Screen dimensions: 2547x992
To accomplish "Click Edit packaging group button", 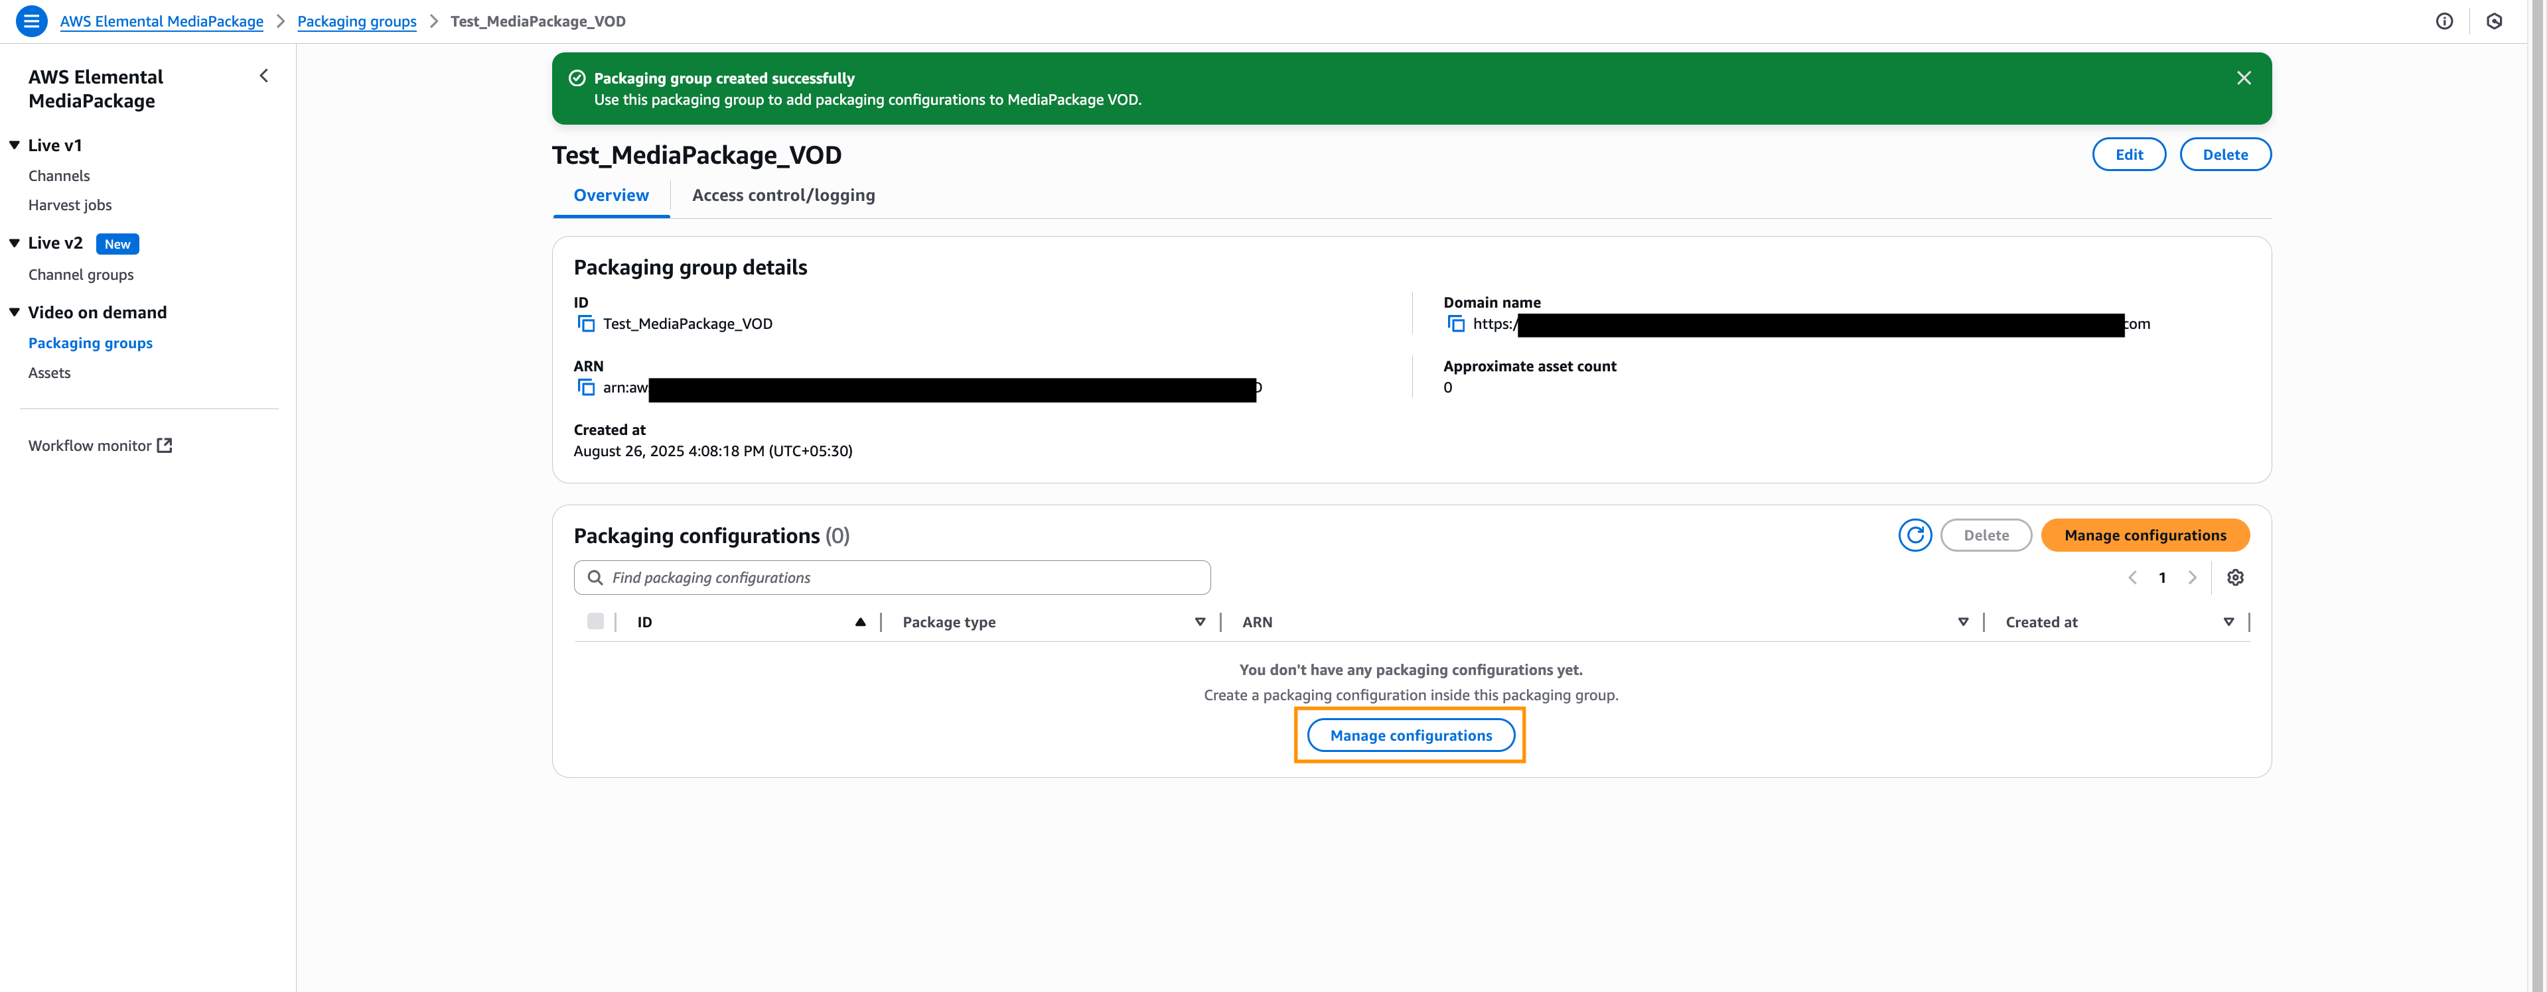I will 2128,155.
